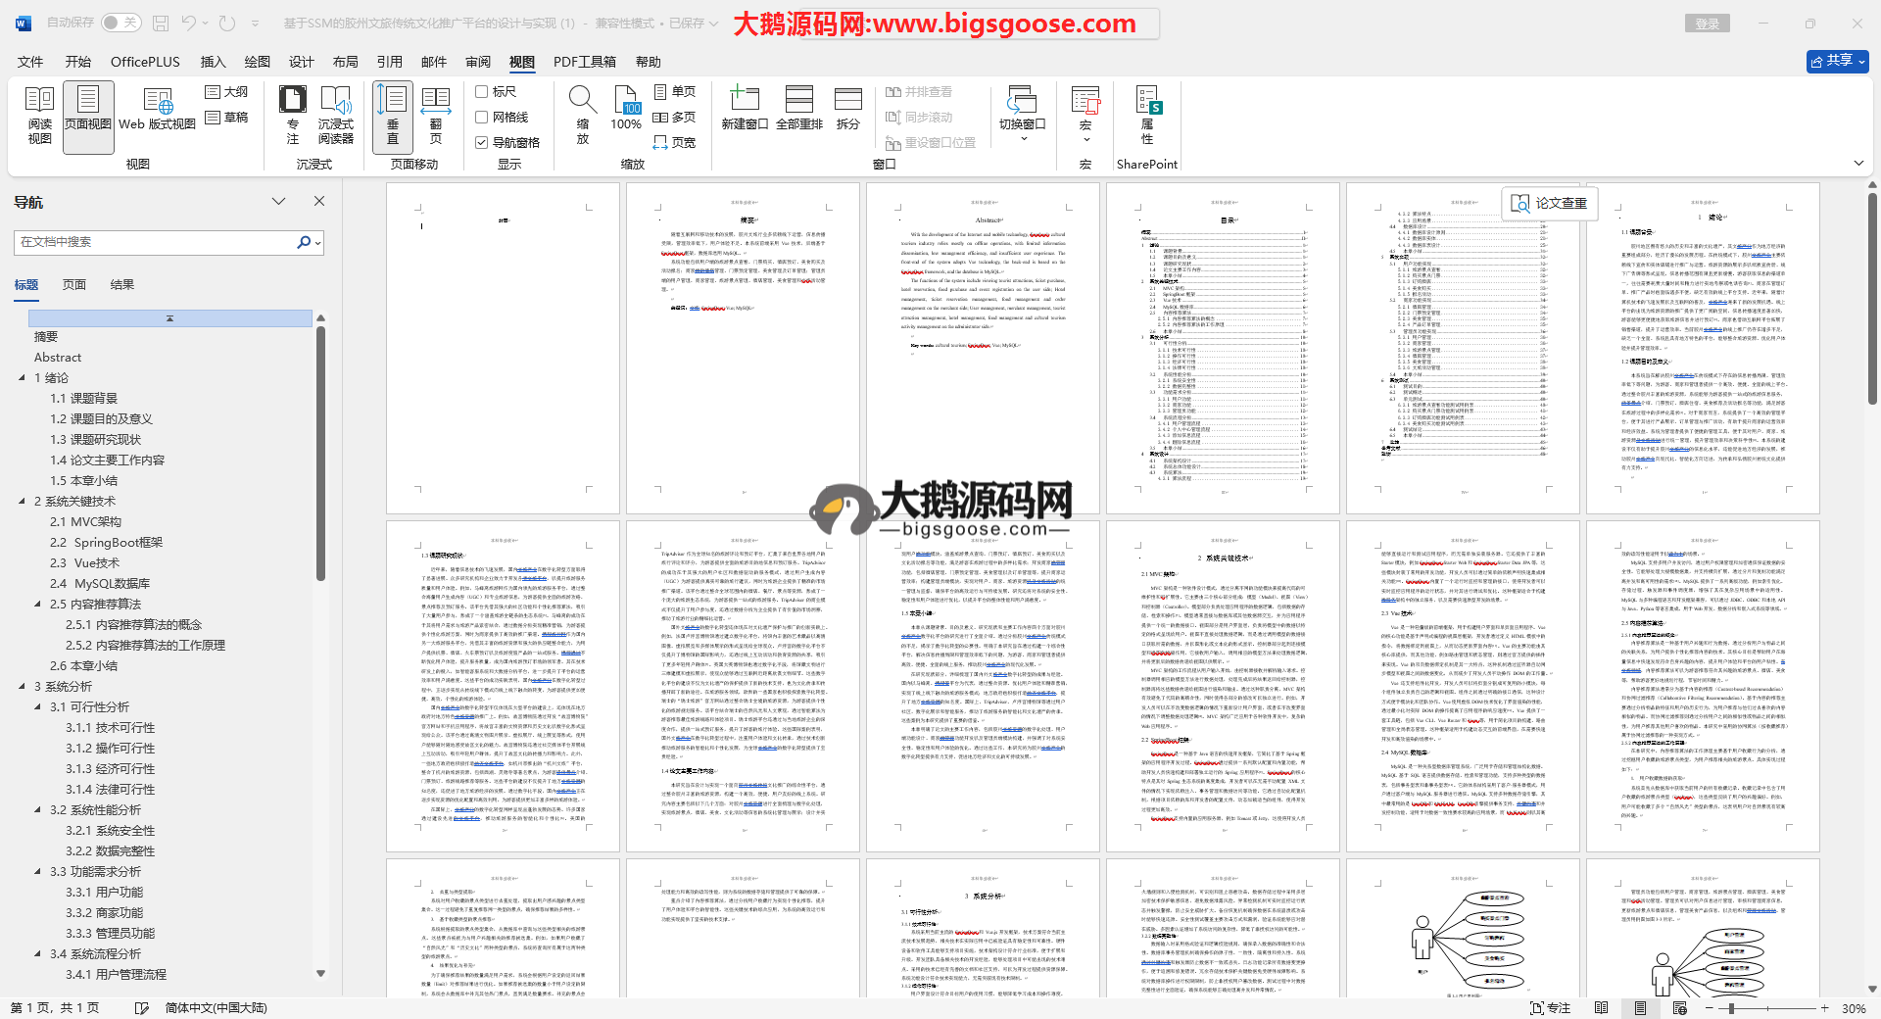
Task: Enable the Ruler (标尺) checkbox
Action: tap(482, 92)
